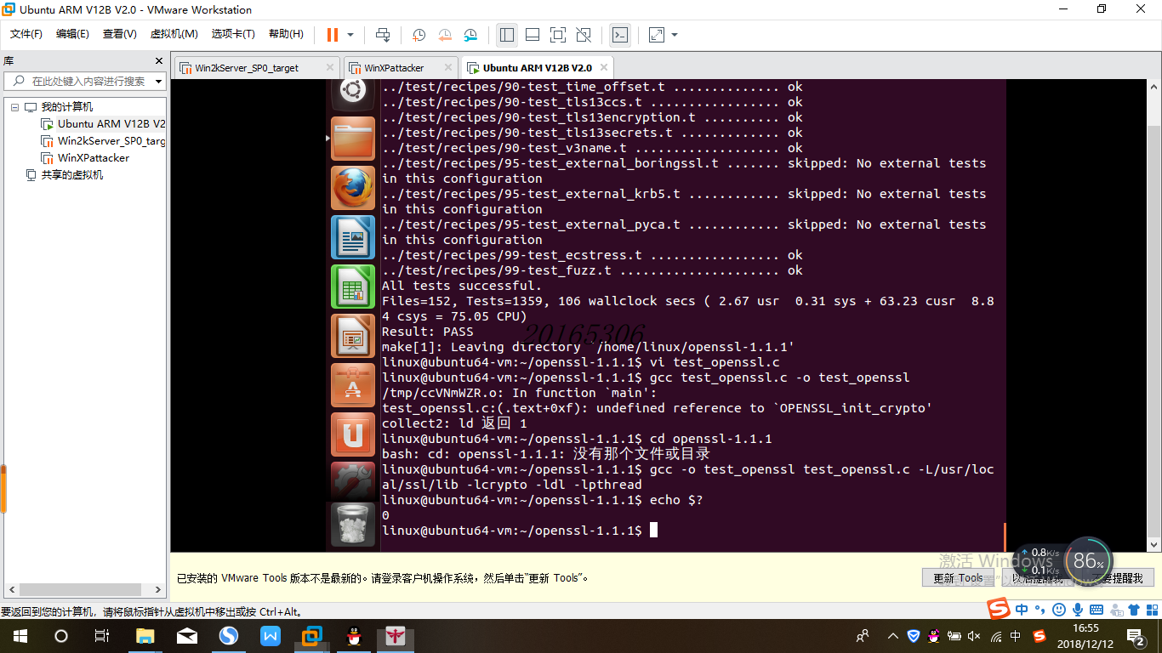
Task: Open LibreOffice Calc in the launcher
Action: (353, 287)
